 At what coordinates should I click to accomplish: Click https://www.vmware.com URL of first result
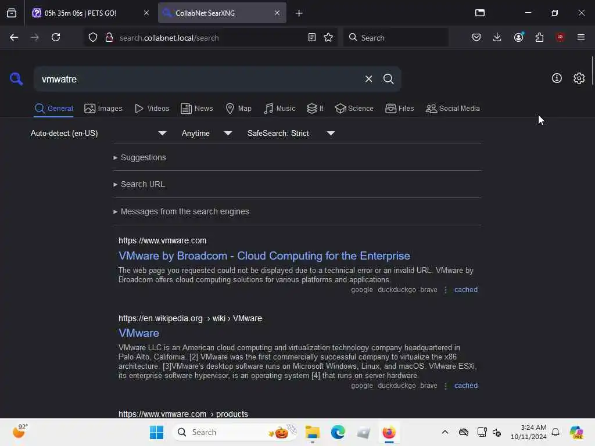(163, 241)
